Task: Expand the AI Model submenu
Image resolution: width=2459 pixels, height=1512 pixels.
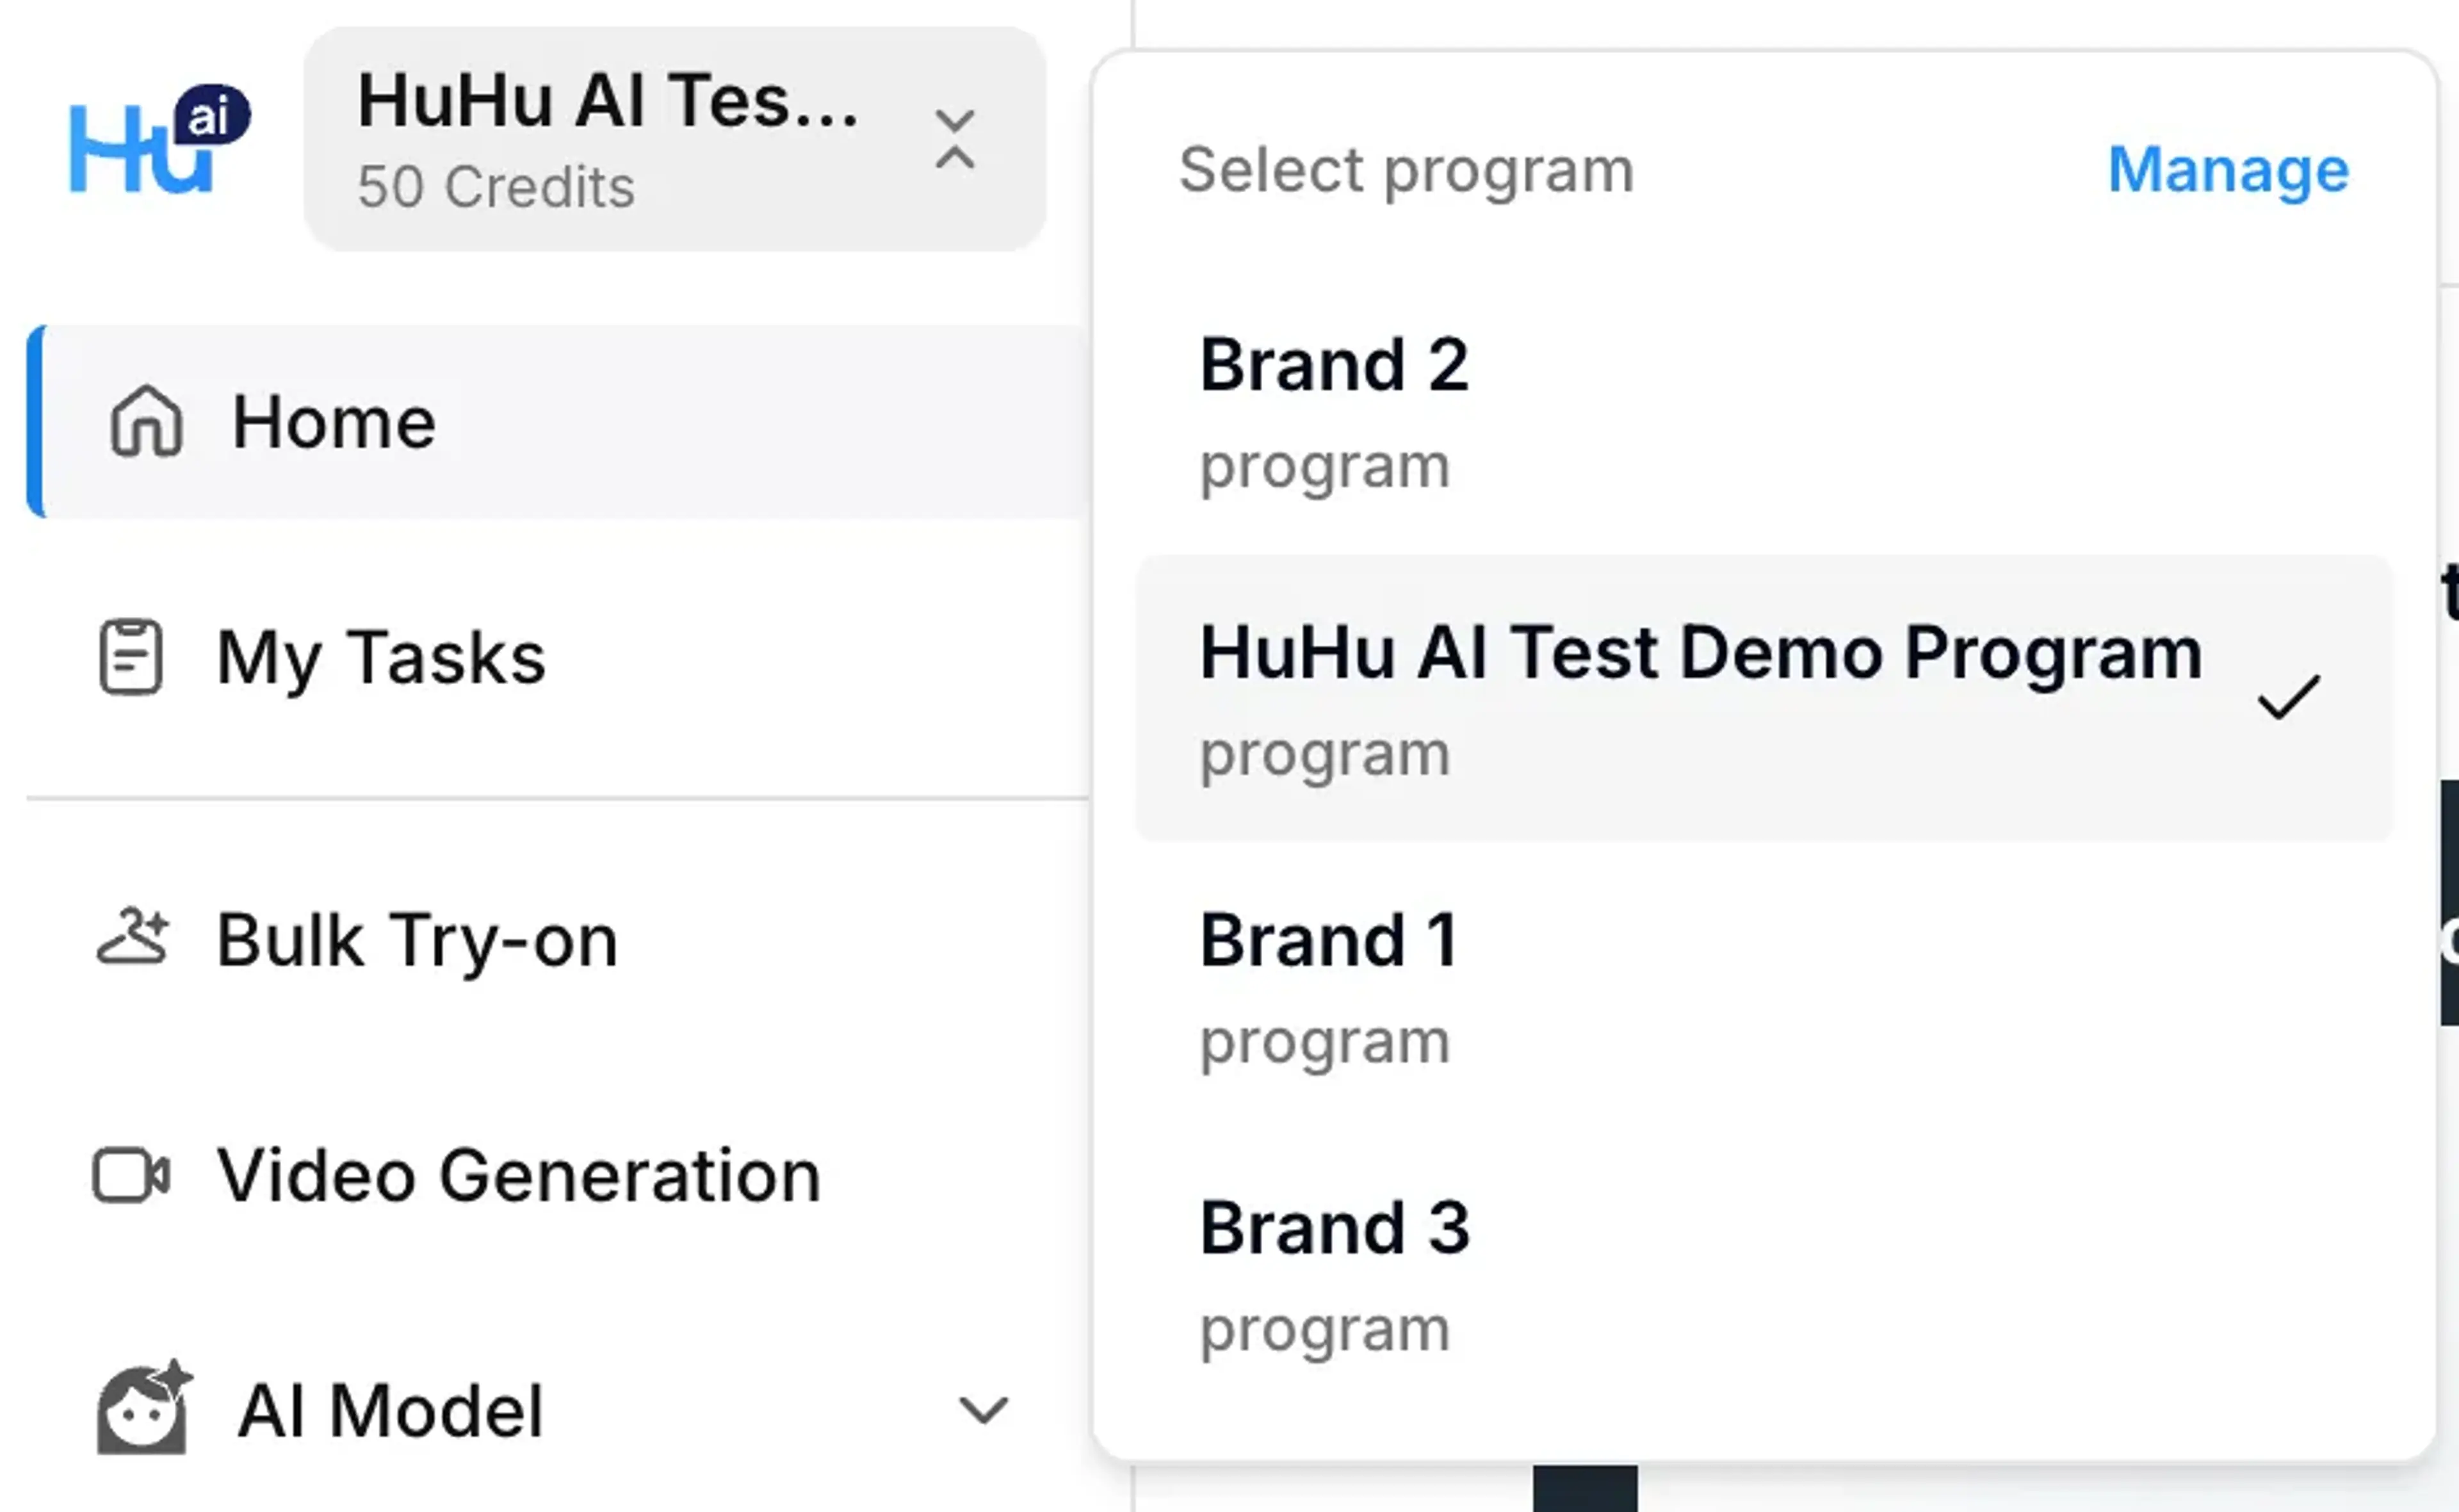Action: (x=983, y=1411)
